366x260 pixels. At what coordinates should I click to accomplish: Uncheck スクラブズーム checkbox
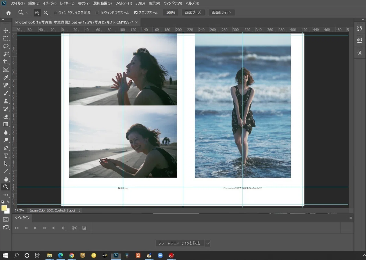pos(136,13)
